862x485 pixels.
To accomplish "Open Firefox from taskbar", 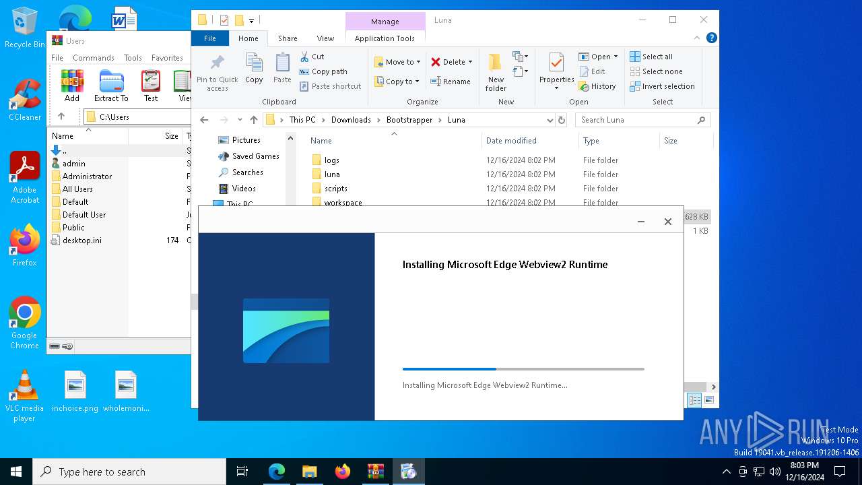I will coord(343,472).
